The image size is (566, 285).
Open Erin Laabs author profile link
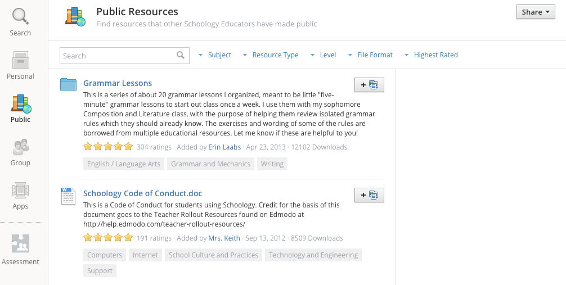coord(224,147)
